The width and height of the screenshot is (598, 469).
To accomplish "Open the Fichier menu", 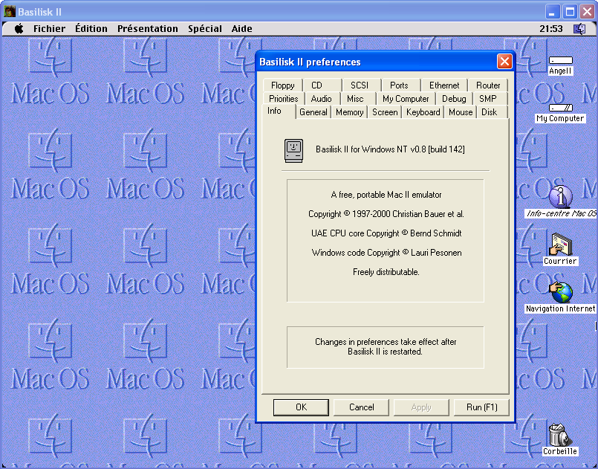I will coord(49,29).
